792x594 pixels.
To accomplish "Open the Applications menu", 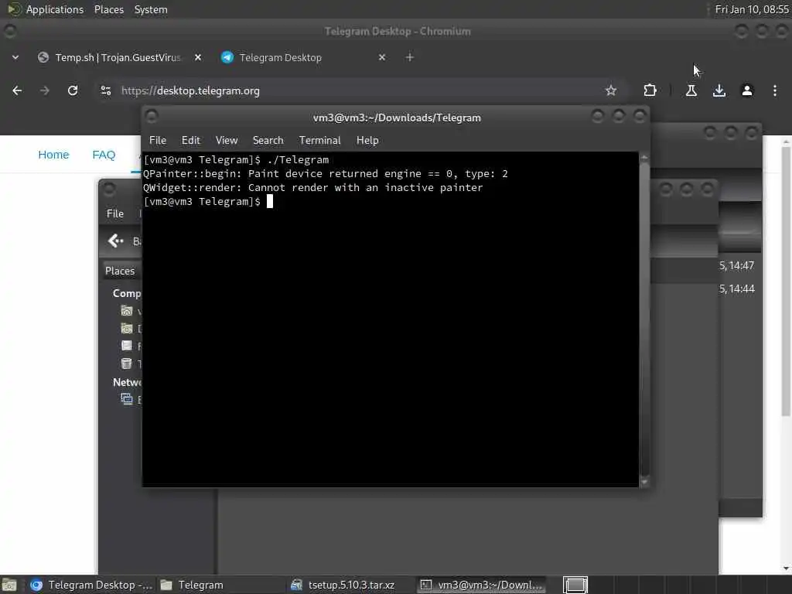I will (46, 9).
